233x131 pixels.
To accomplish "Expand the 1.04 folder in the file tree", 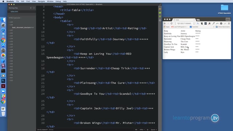I will (x=11, y=22).
